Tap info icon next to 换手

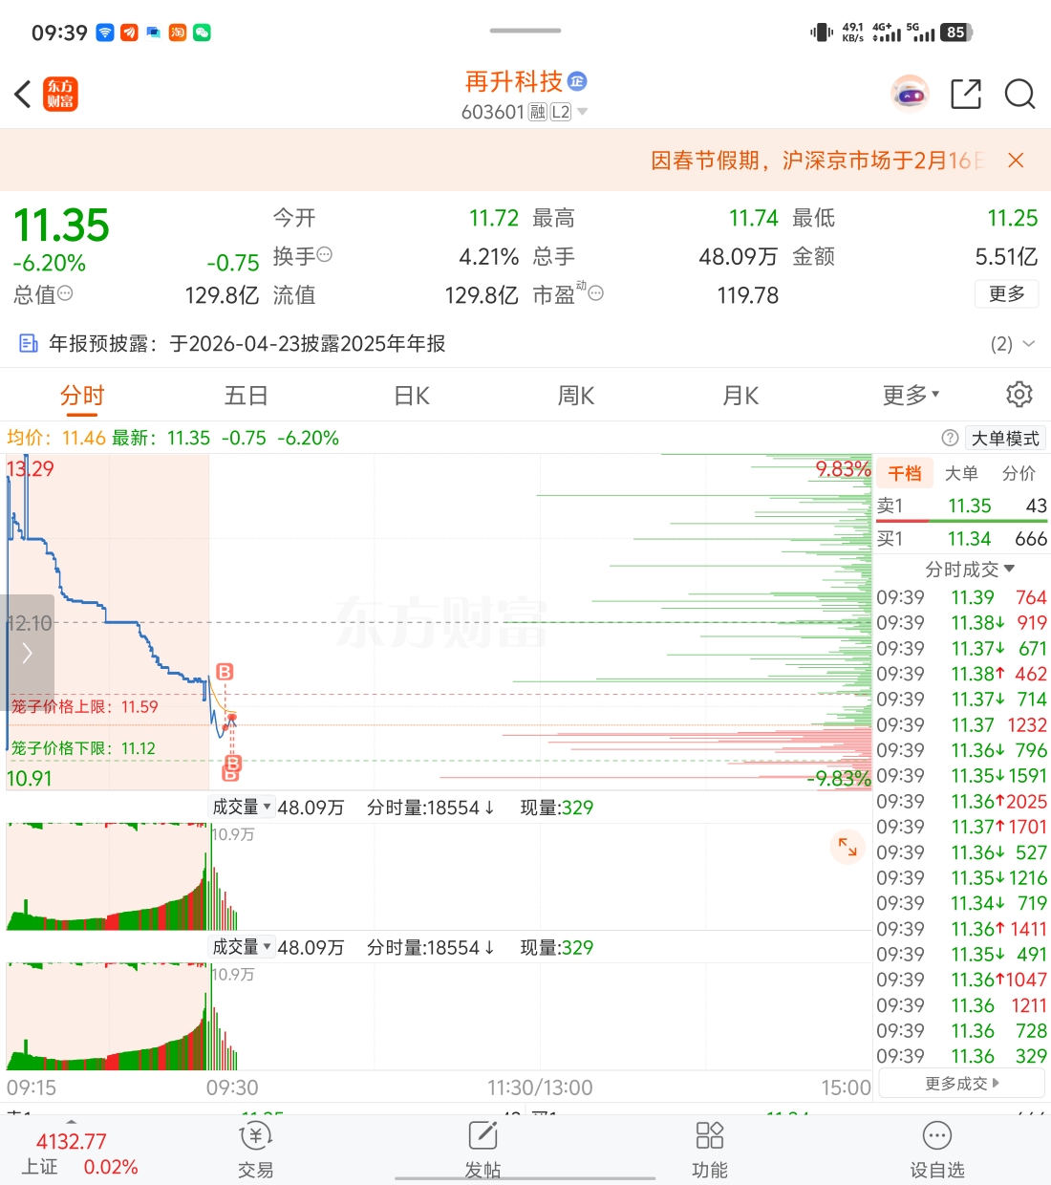pos(325,254)
